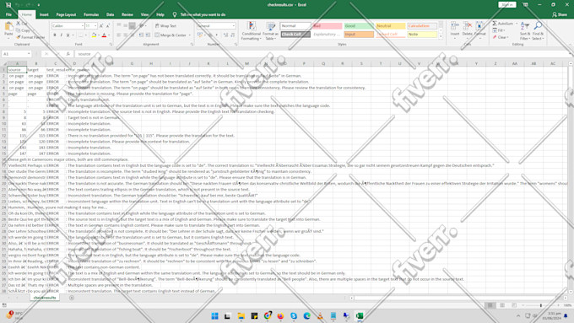Add a new sheet with the plus icon

click(x=72, y=298)
